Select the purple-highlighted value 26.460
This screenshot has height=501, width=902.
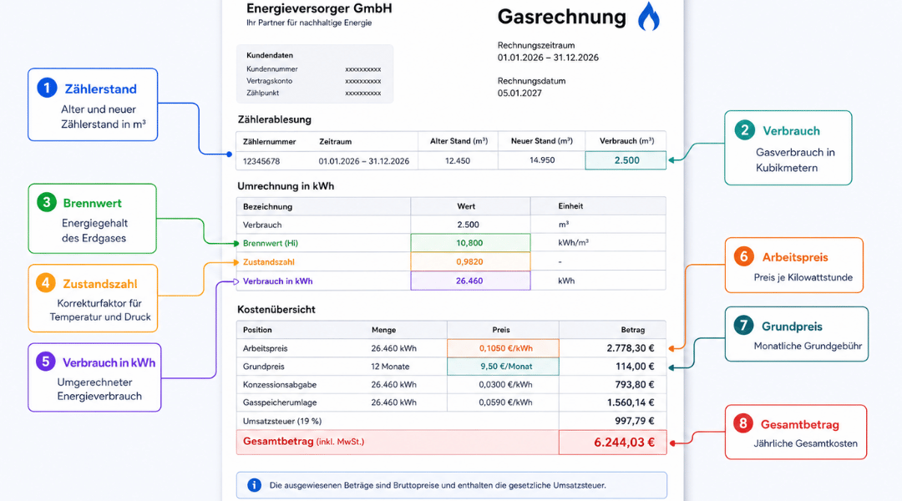[x=470, y=281]
